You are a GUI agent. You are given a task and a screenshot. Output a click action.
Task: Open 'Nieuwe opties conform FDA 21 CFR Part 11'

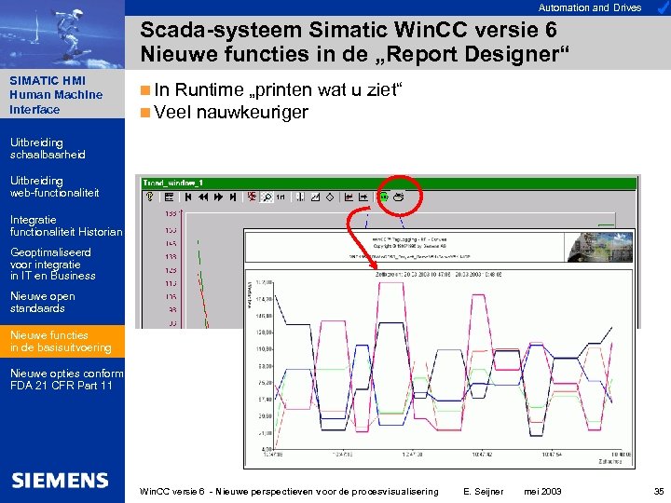pyautogui.click(x=67, y=379)
